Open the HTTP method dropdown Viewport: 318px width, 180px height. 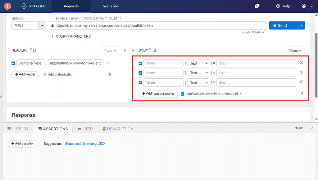[x=42, y=25]
